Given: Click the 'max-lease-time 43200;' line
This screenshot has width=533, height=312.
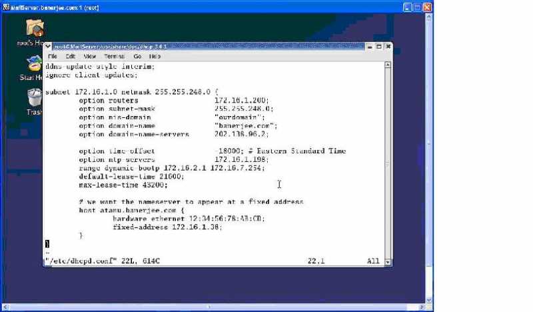Looking at the screenshot, I should point(123,185).
